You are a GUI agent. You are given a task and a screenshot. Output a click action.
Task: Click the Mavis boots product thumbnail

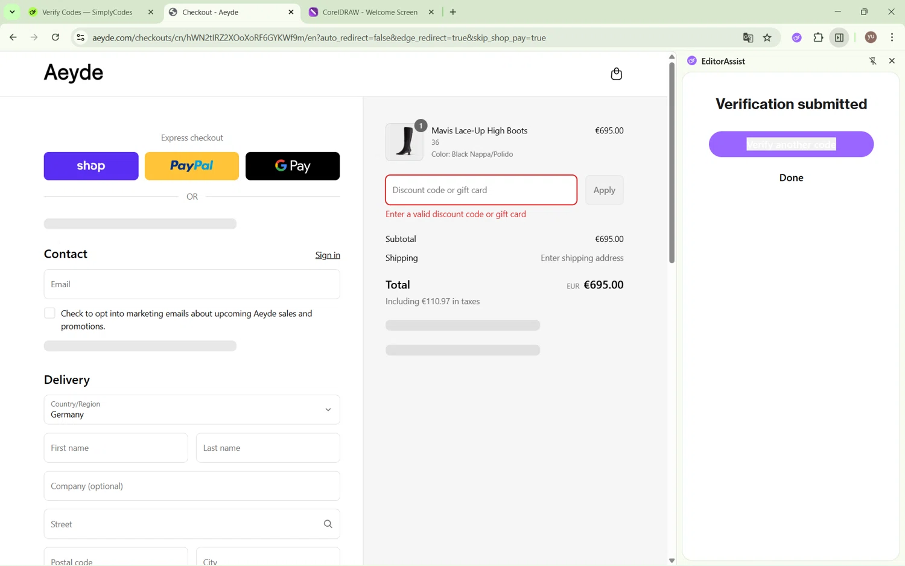pos(404,142)
